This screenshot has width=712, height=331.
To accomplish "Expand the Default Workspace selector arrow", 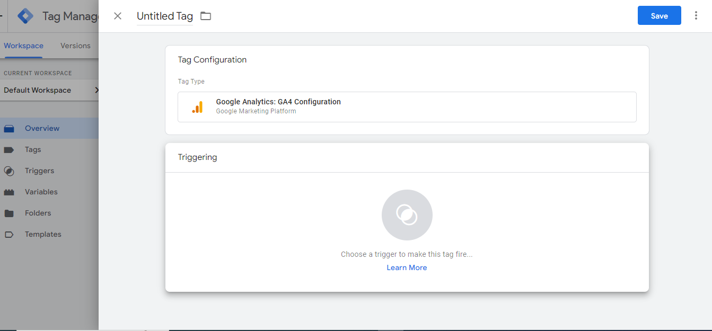I will (x=96, y=90).
